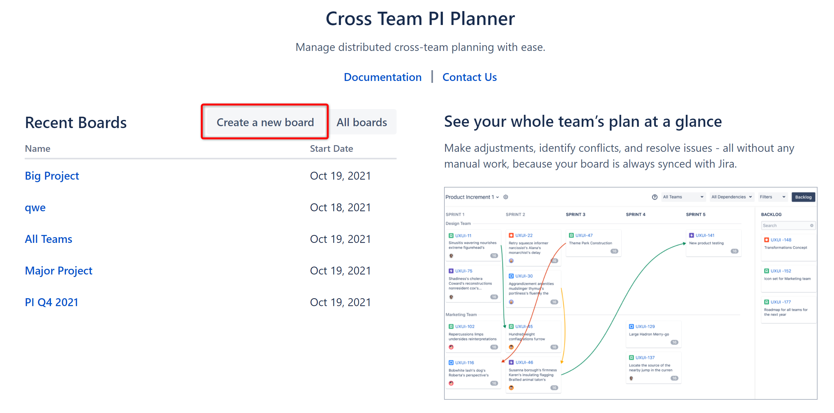Click the story icon on UXUI-177

[x=766, y=301]
